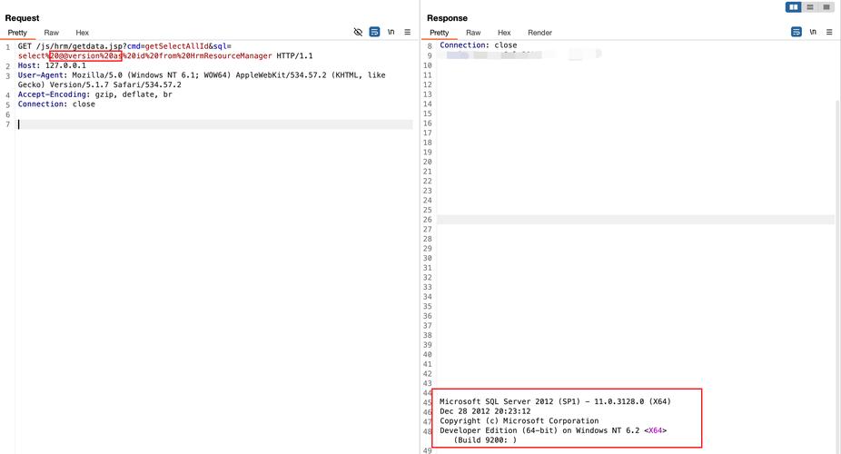This screenshot has height=454, width=841.
Task: Toggle Response show non-printable \n characters
Action: pyautogui.click(x=813, y=32)
